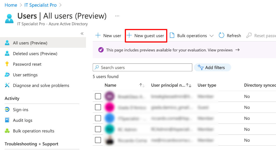Viewport: 276px width, 151px height.
Task: Check the box for the photo avatar user
Action: point(98,140)
